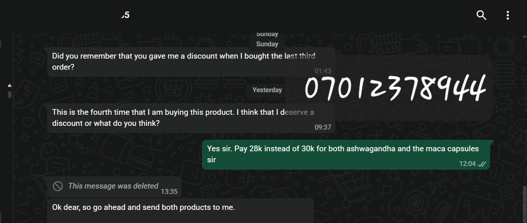
Task: Click the 09:37 message timestamp
Action: click(x=323, y=127)
